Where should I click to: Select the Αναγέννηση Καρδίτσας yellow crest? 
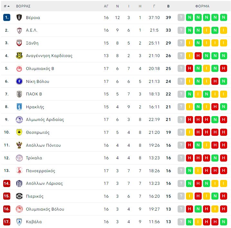pyautogui.click(x=19, y=56)
